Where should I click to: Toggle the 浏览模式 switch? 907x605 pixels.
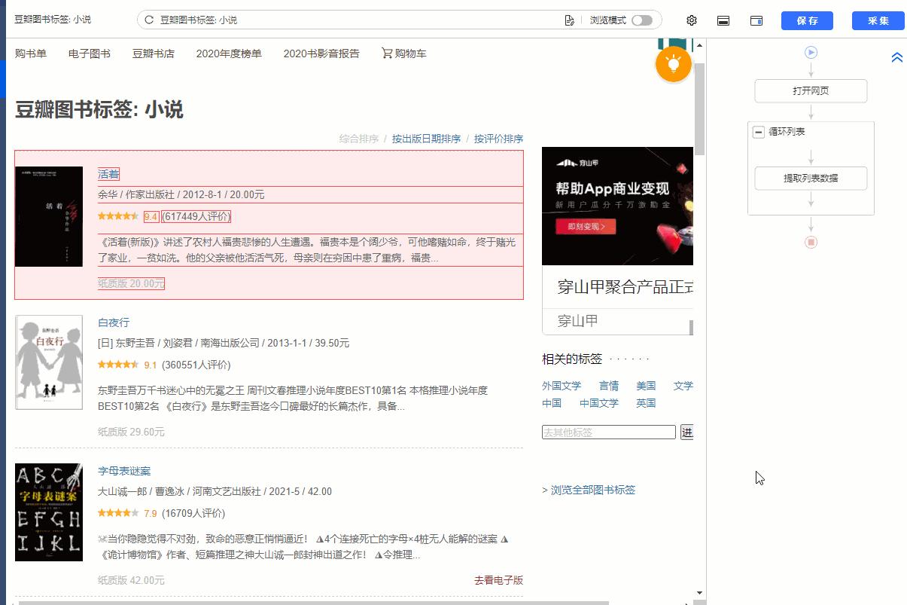(642, 20)
